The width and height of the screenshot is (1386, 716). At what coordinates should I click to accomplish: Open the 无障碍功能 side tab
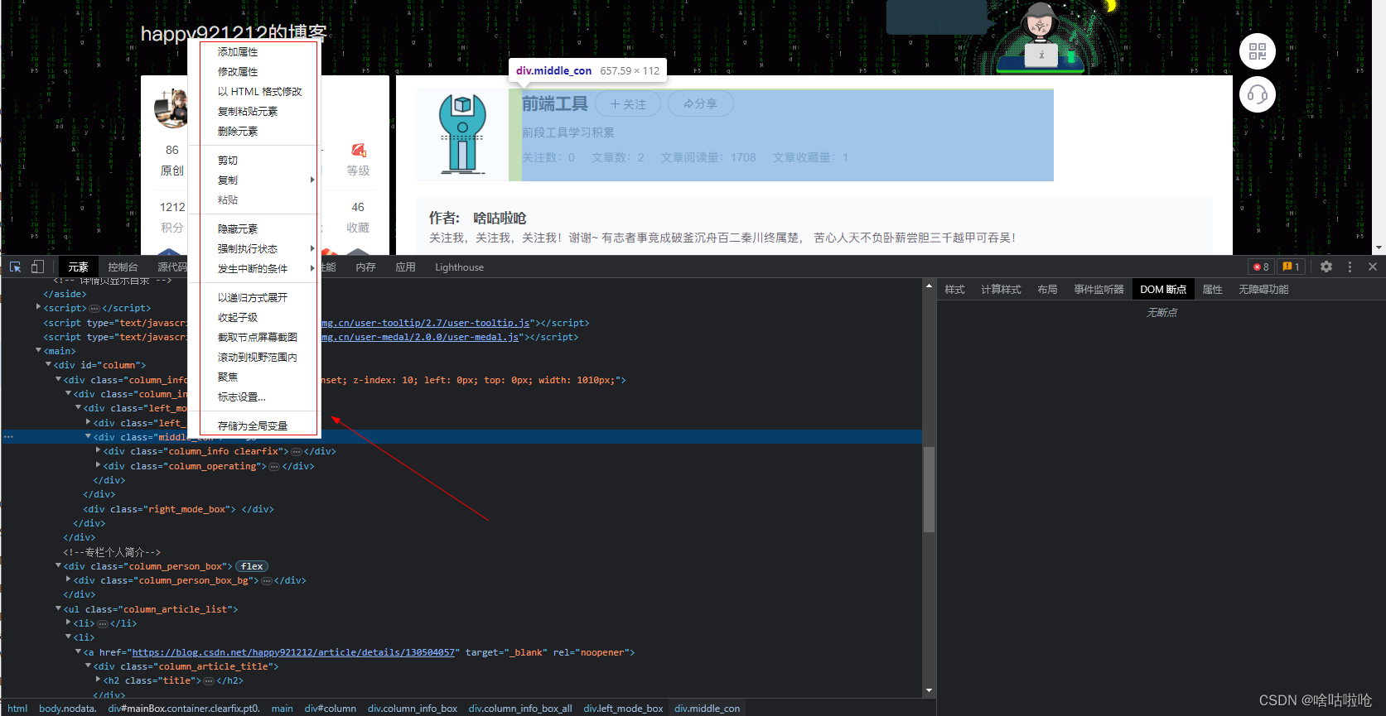point(1263,289)
